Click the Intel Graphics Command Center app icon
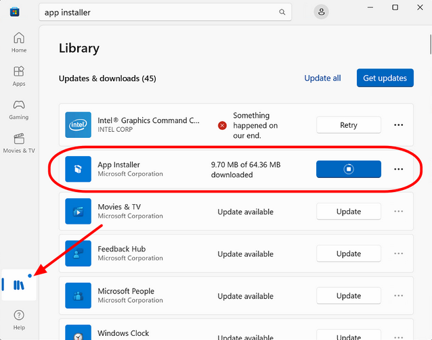 [x=79, y=125]
